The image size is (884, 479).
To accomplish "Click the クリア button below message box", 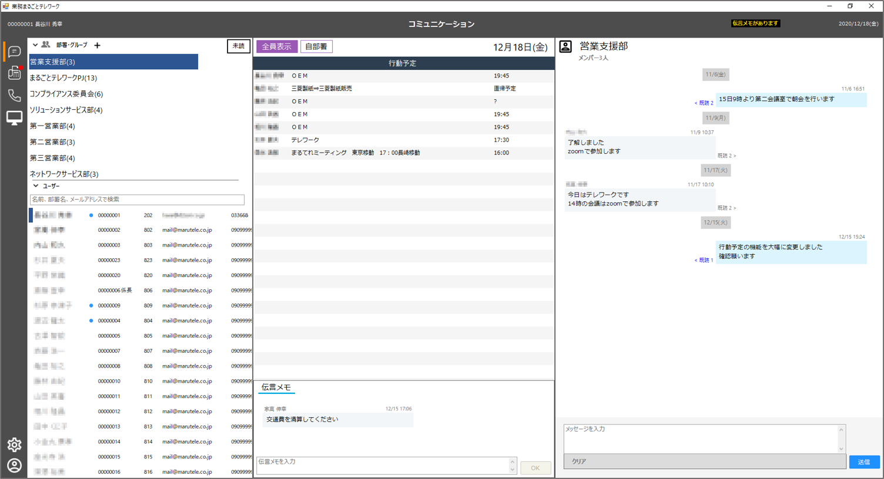I will pos(579,461).
